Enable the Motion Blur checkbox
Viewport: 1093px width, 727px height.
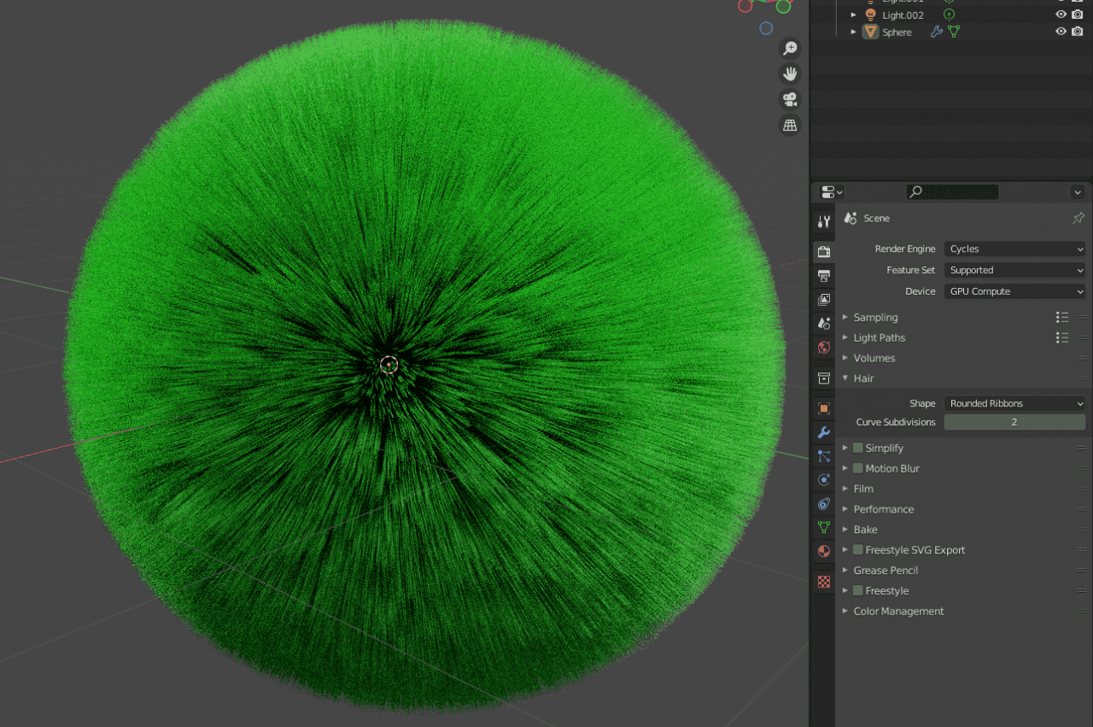tap(858, 468)
